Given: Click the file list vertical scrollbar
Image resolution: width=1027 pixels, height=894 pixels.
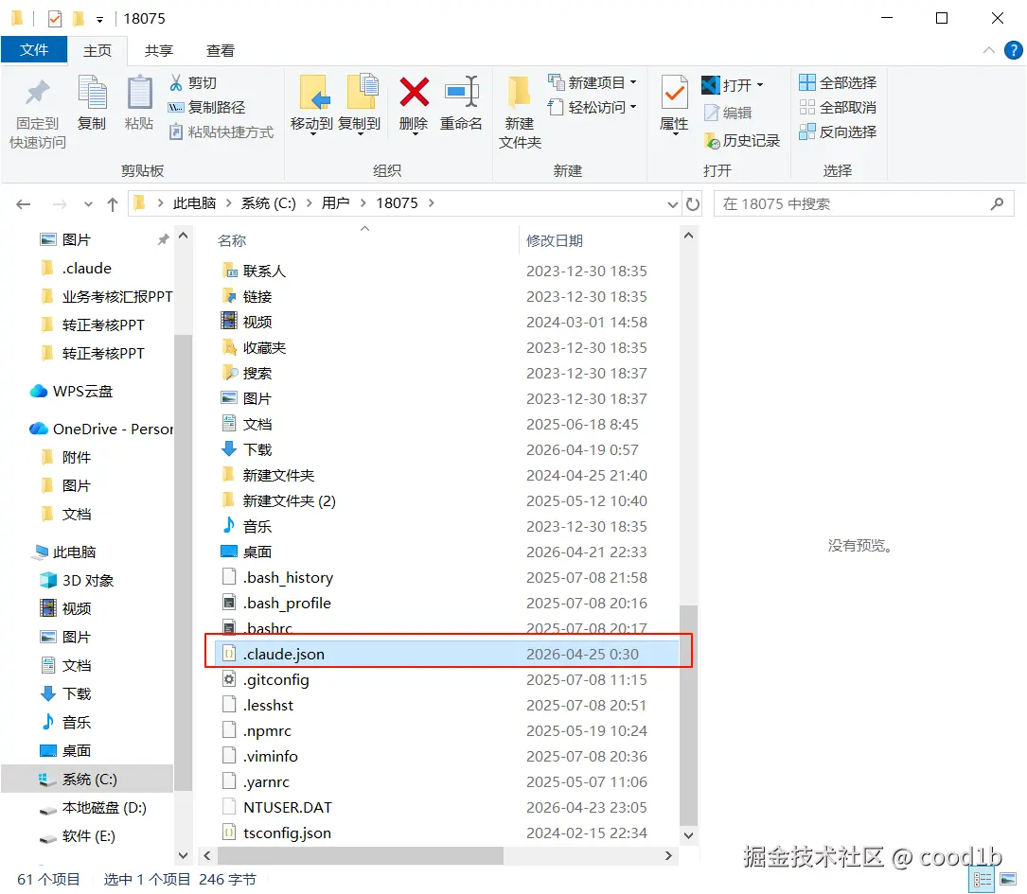Looking at the screenshot, I should 688,713.
